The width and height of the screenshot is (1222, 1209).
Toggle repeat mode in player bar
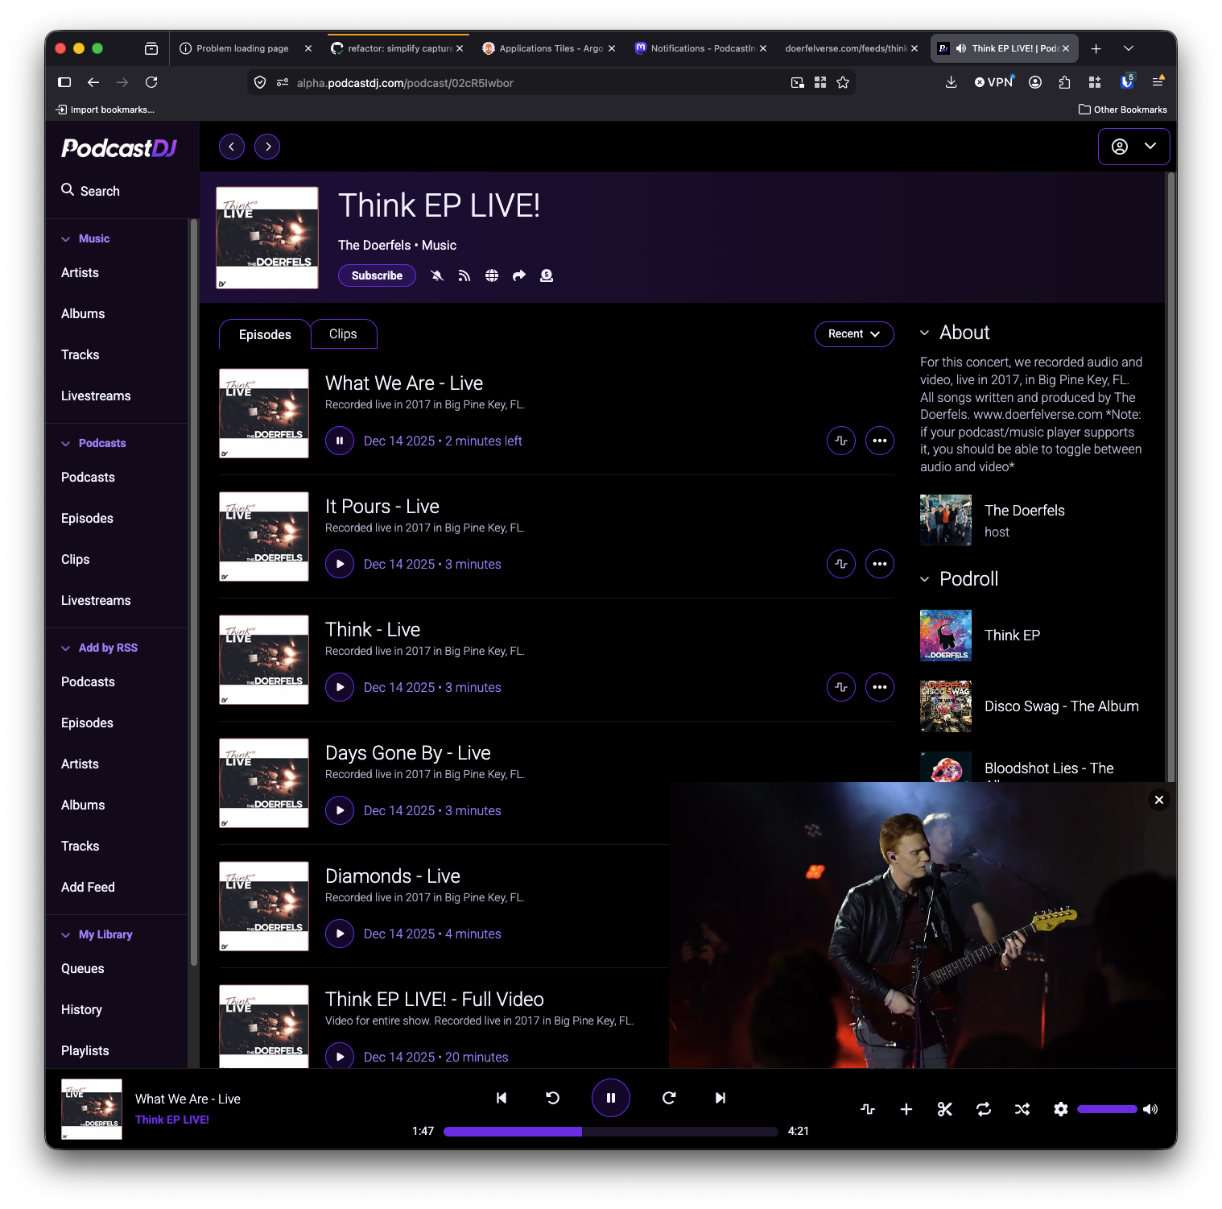click(984, 1109)
